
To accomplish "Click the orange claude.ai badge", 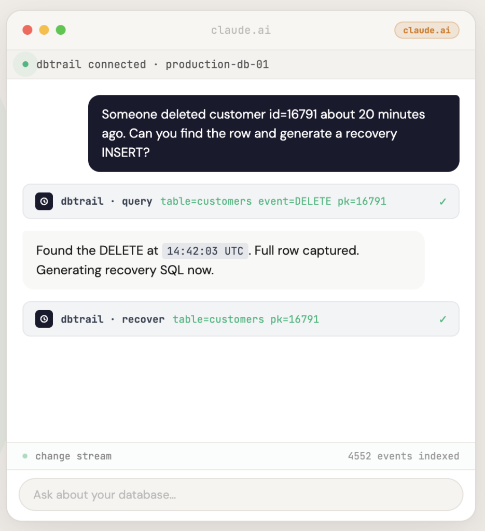I will point(426,30).
